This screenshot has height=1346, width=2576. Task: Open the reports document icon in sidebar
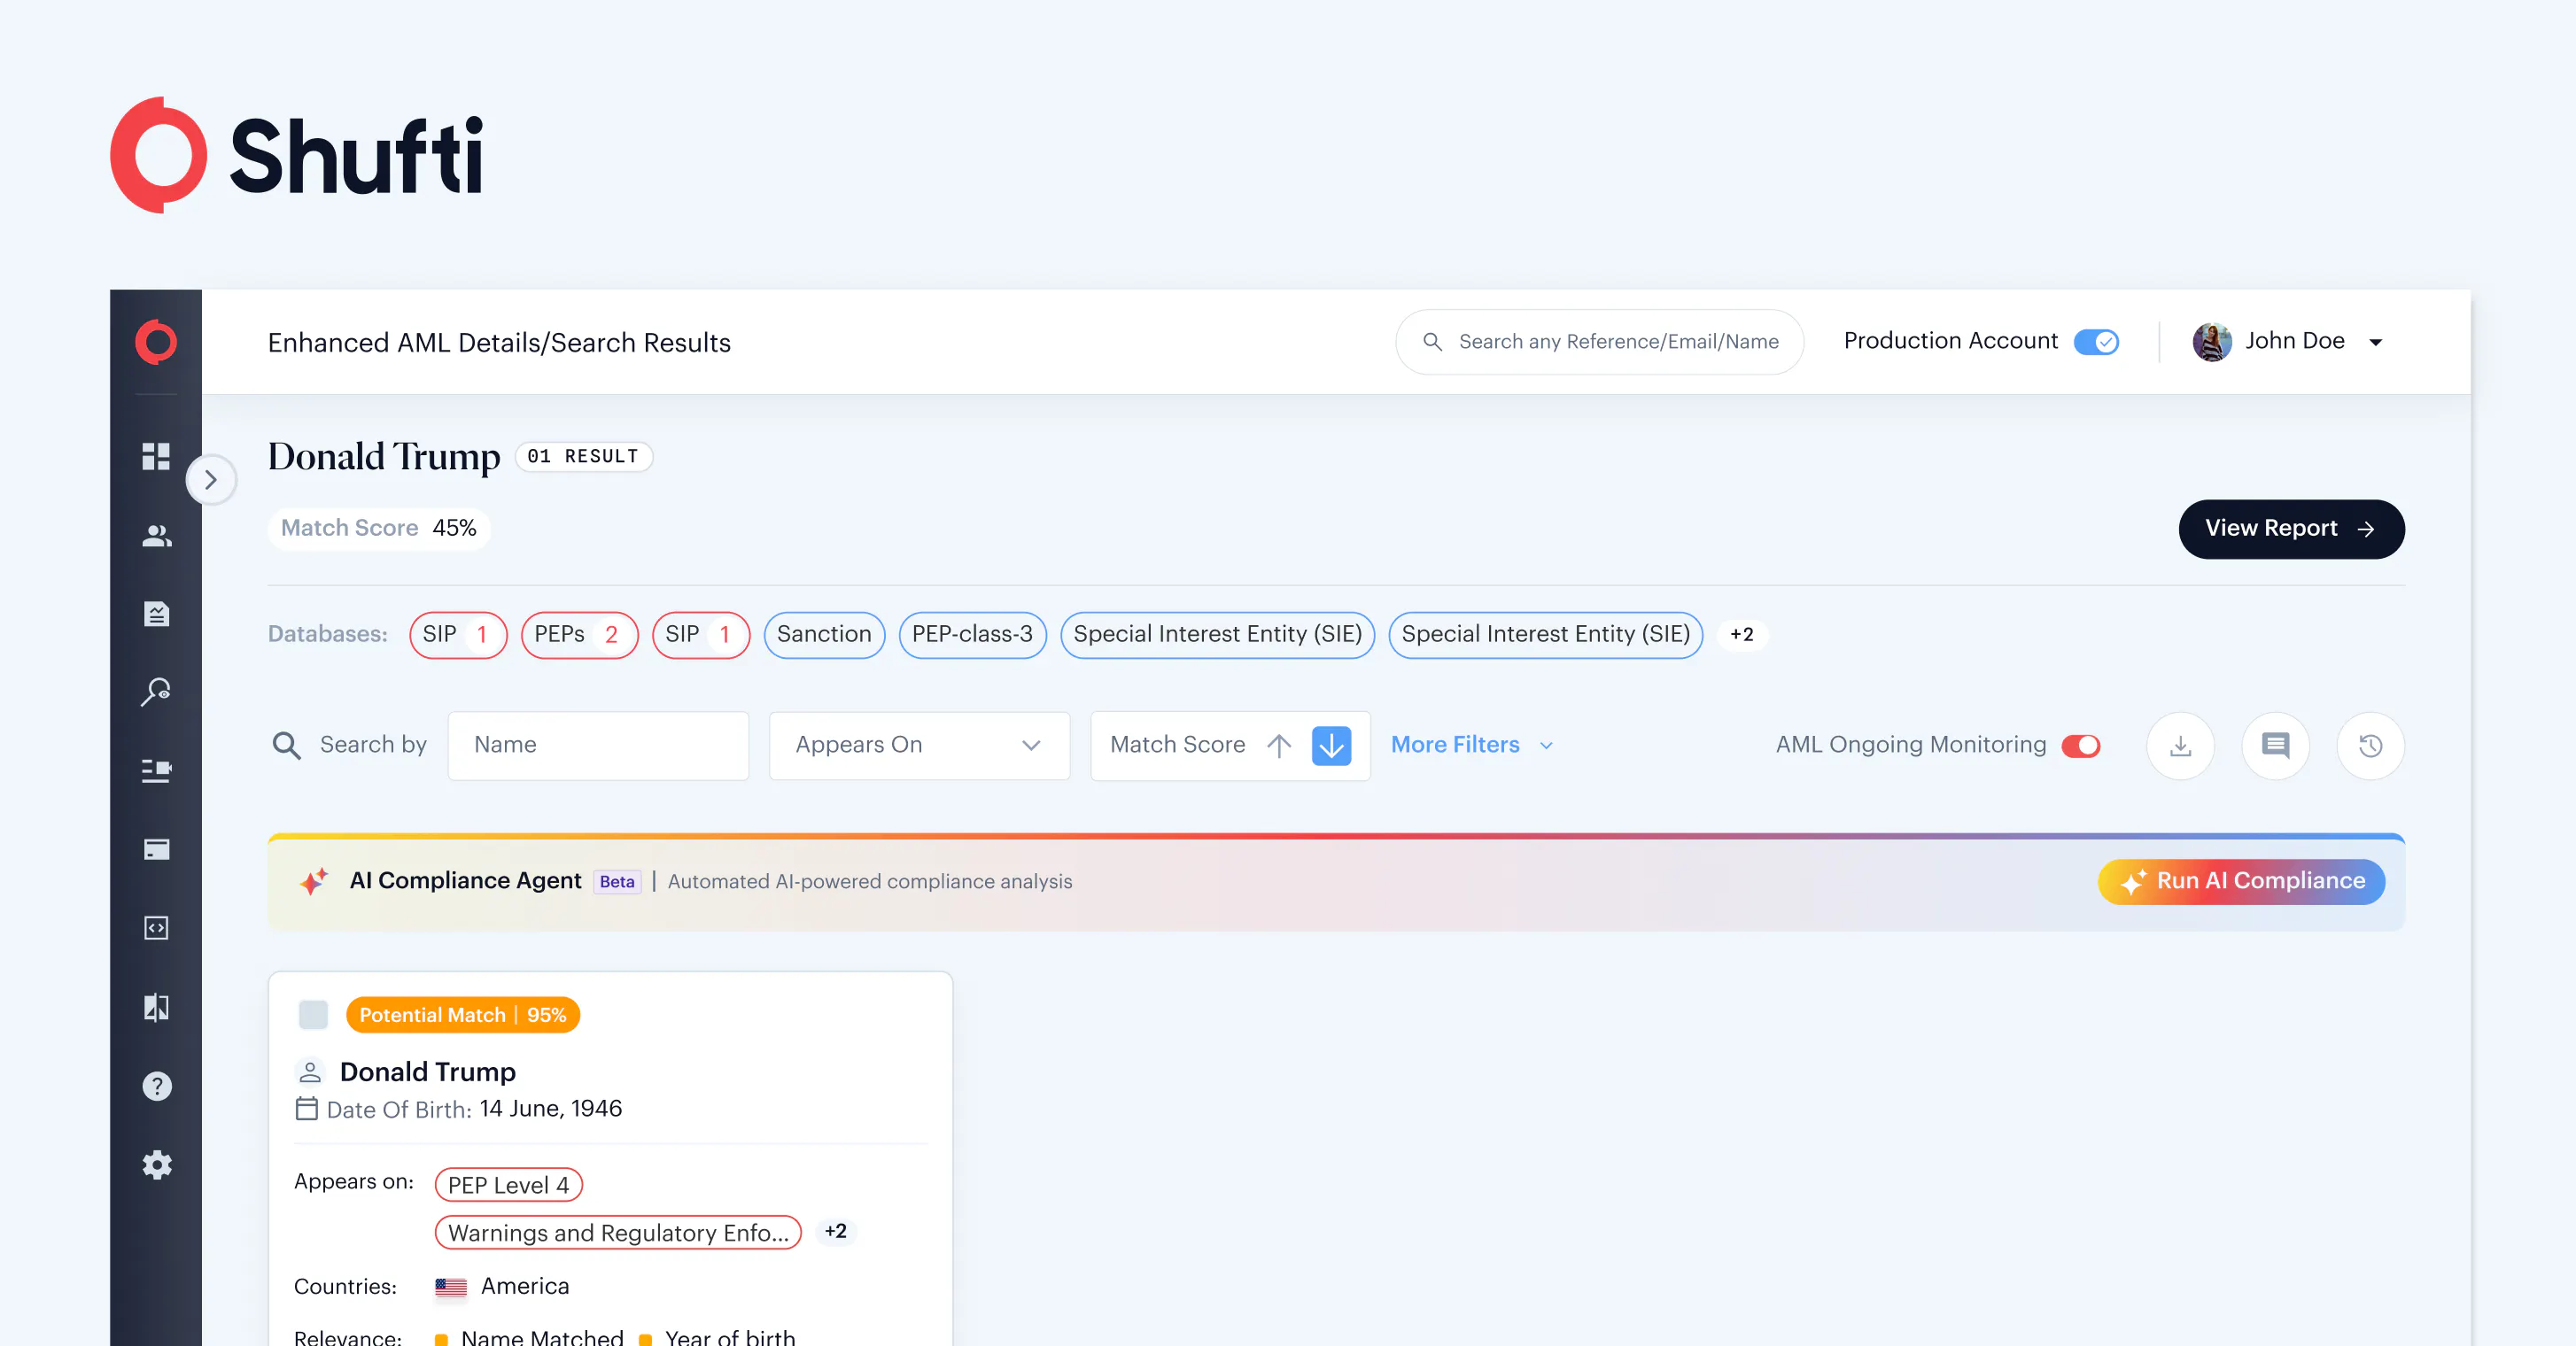point(156,614)
